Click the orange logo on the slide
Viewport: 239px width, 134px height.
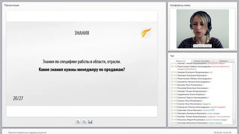click(x=146, y=33)
